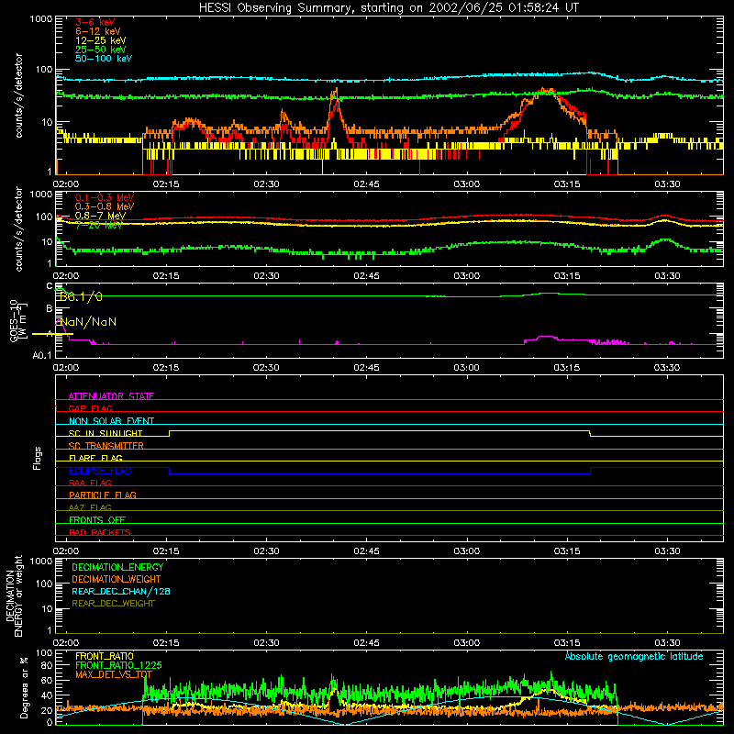Select the 3-6 keV legend label
Image resolution: width=734 pixels, height=734 pixels.
(x=95, y=22)
